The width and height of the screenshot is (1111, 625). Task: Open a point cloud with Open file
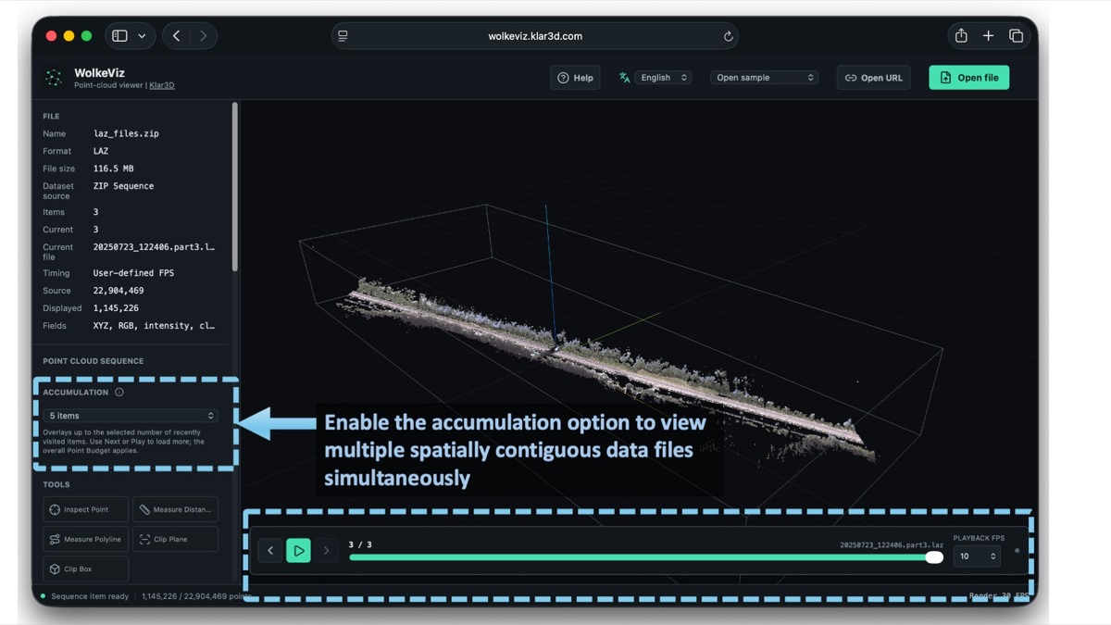pyautogui.click(x=968, y=78)
